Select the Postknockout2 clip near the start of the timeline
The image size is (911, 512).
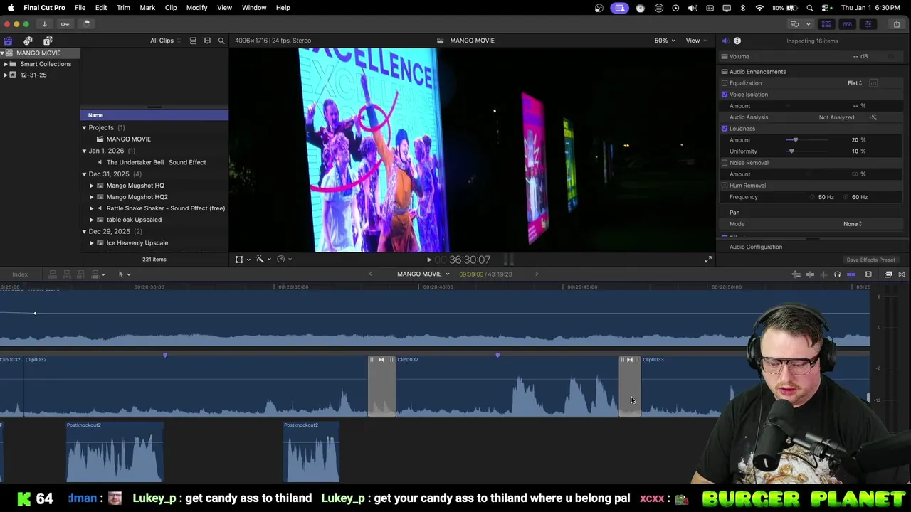[x=115, y=452]
